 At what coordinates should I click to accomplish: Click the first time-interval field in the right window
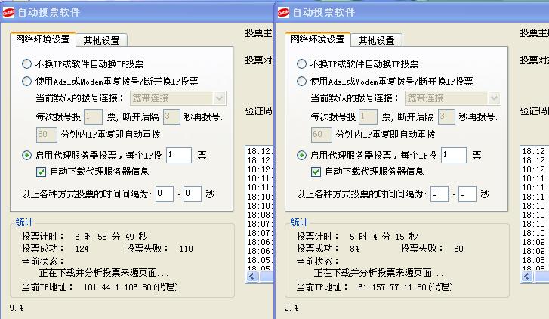click(x=439, y=194)
